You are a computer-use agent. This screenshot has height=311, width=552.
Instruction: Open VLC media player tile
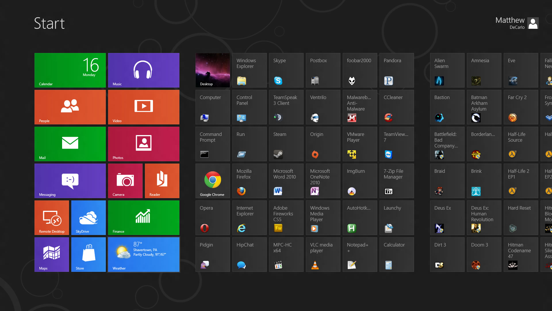point(323,255)
